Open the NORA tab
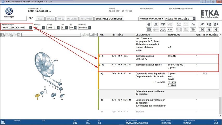222x125 pixels. [61, 19]
